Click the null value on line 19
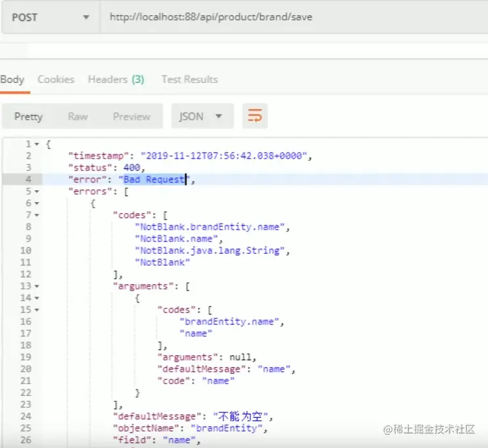Image resolution: width=488 pixels, height=448 pixels. pos(240,357)
